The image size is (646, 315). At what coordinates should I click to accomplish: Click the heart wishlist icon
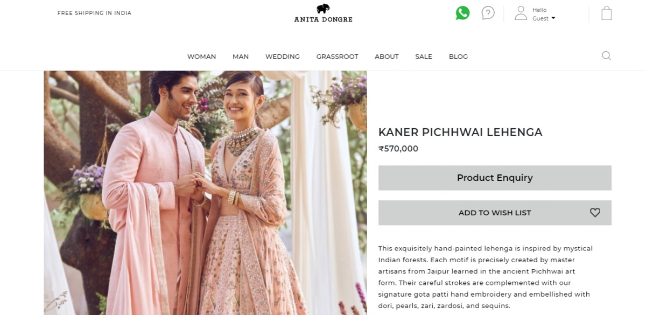click(x=595, y=213)
